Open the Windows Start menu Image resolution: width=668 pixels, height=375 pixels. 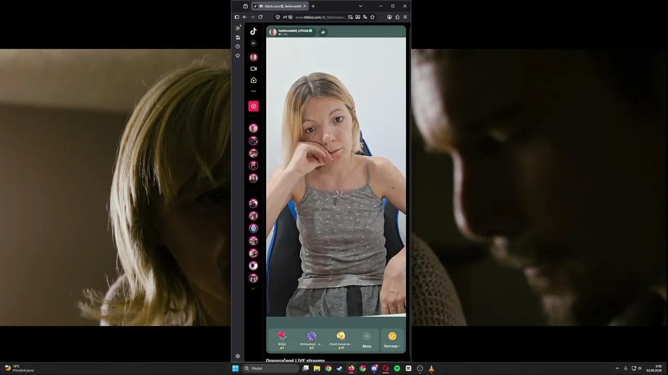pos(235,368)
